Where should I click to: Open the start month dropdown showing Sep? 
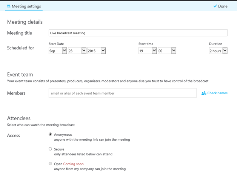click(x=58, y=51)
